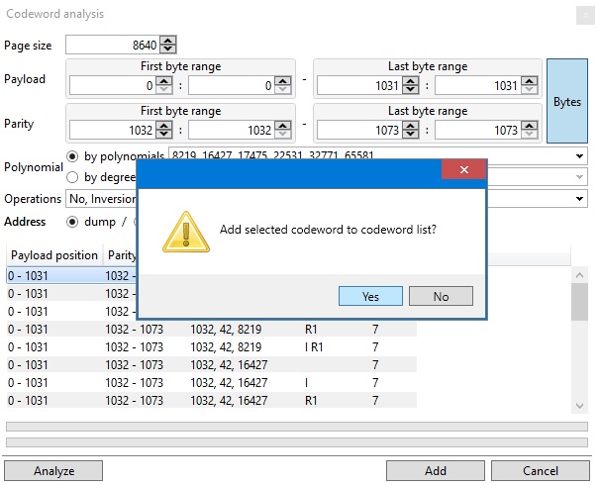Click the upper progress bar

pyautogui.click(x=297, y=427)
